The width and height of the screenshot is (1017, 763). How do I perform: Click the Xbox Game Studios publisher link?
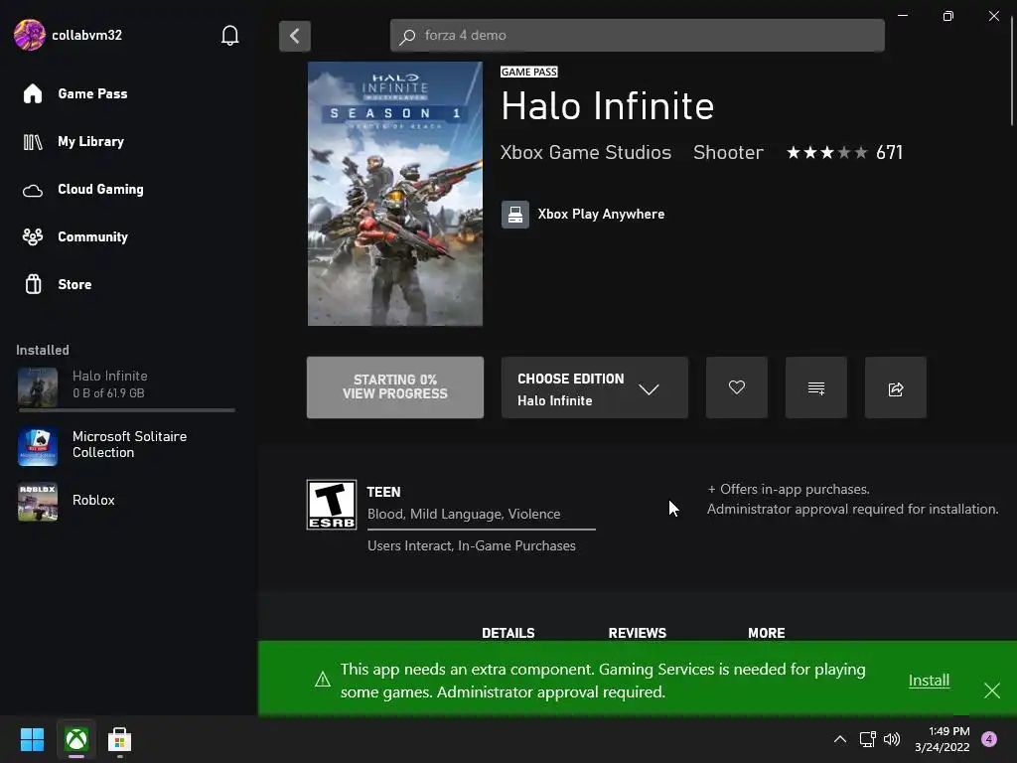[x=586, y=152]
